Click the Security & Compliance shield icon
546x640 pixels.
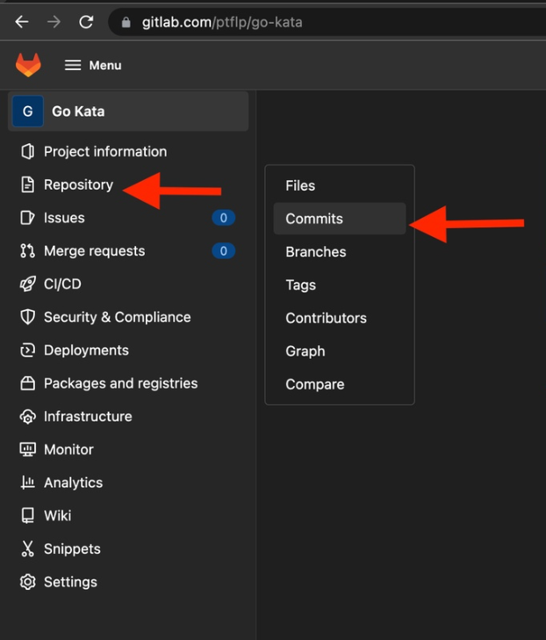(27, 317)
